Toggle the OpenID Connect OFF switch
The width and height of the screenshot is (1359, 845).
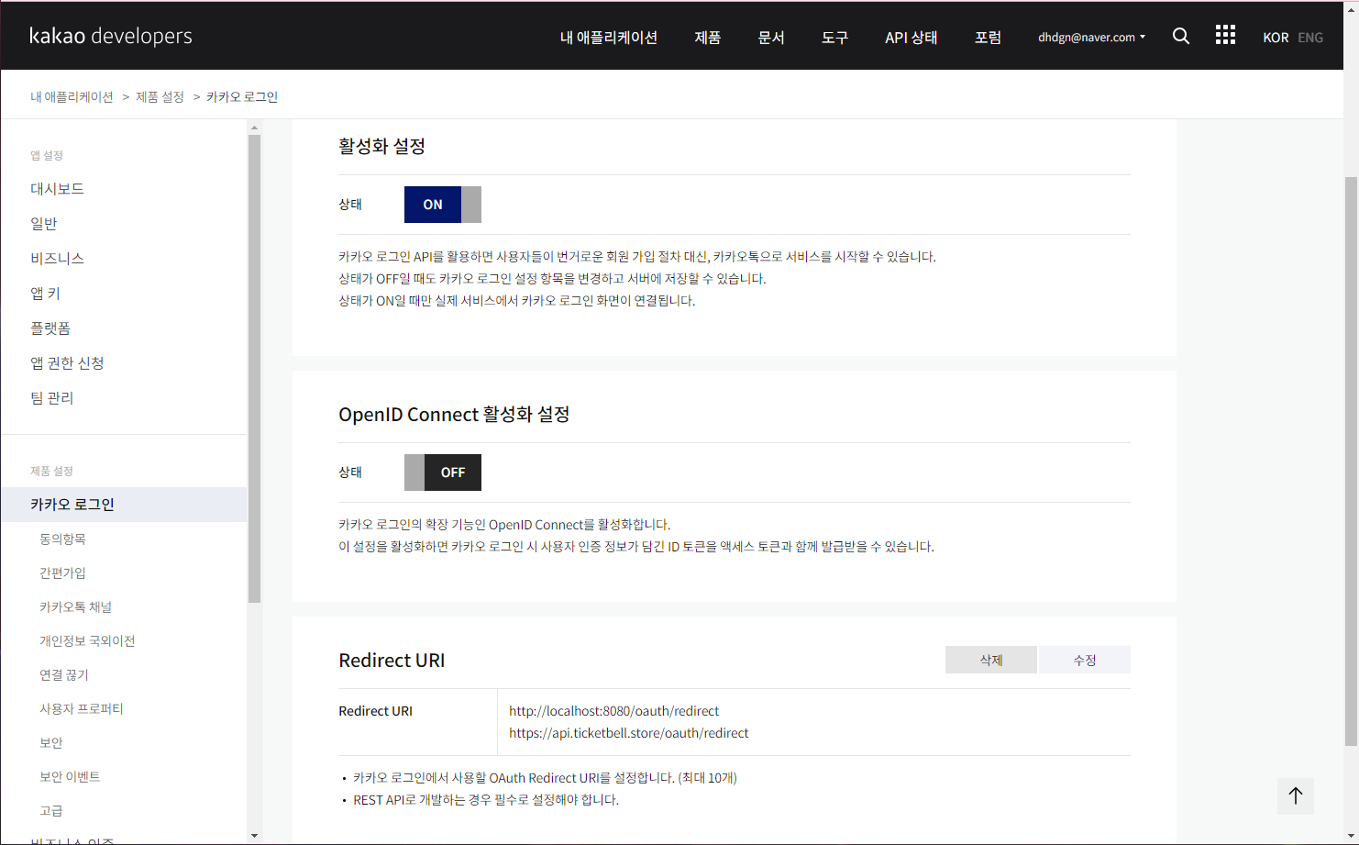[x=443, y=473]
